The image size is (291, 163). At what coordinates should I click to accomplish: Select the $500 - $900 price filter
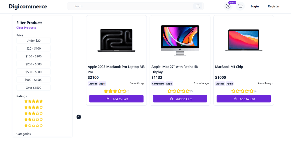(34, 72)
